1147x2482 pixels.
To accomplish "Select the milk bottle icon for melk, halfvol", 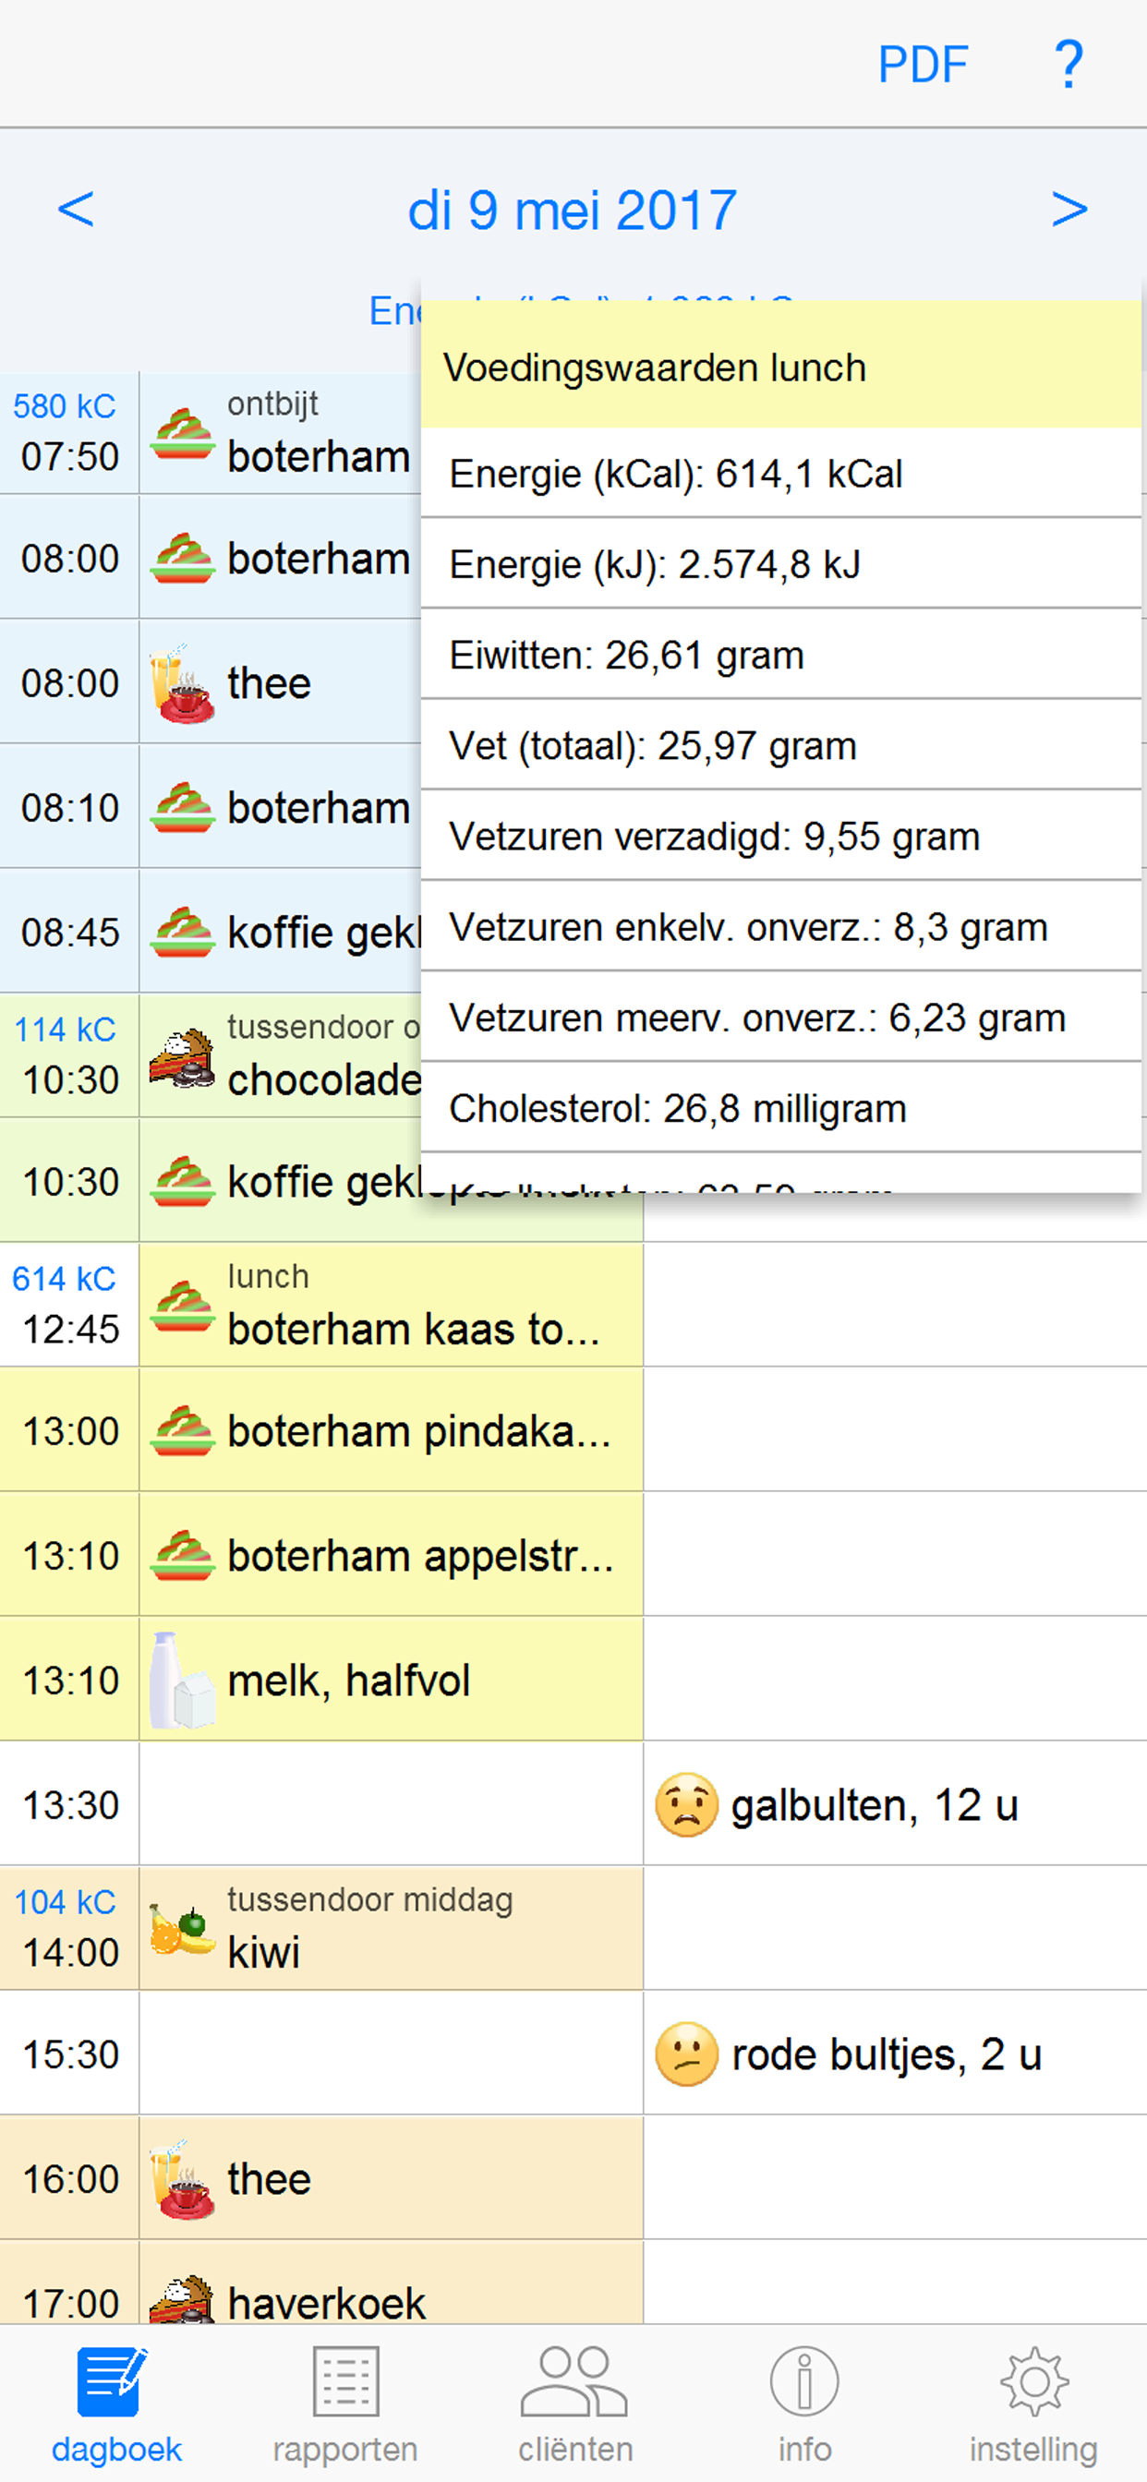I will click(182, 1680).
